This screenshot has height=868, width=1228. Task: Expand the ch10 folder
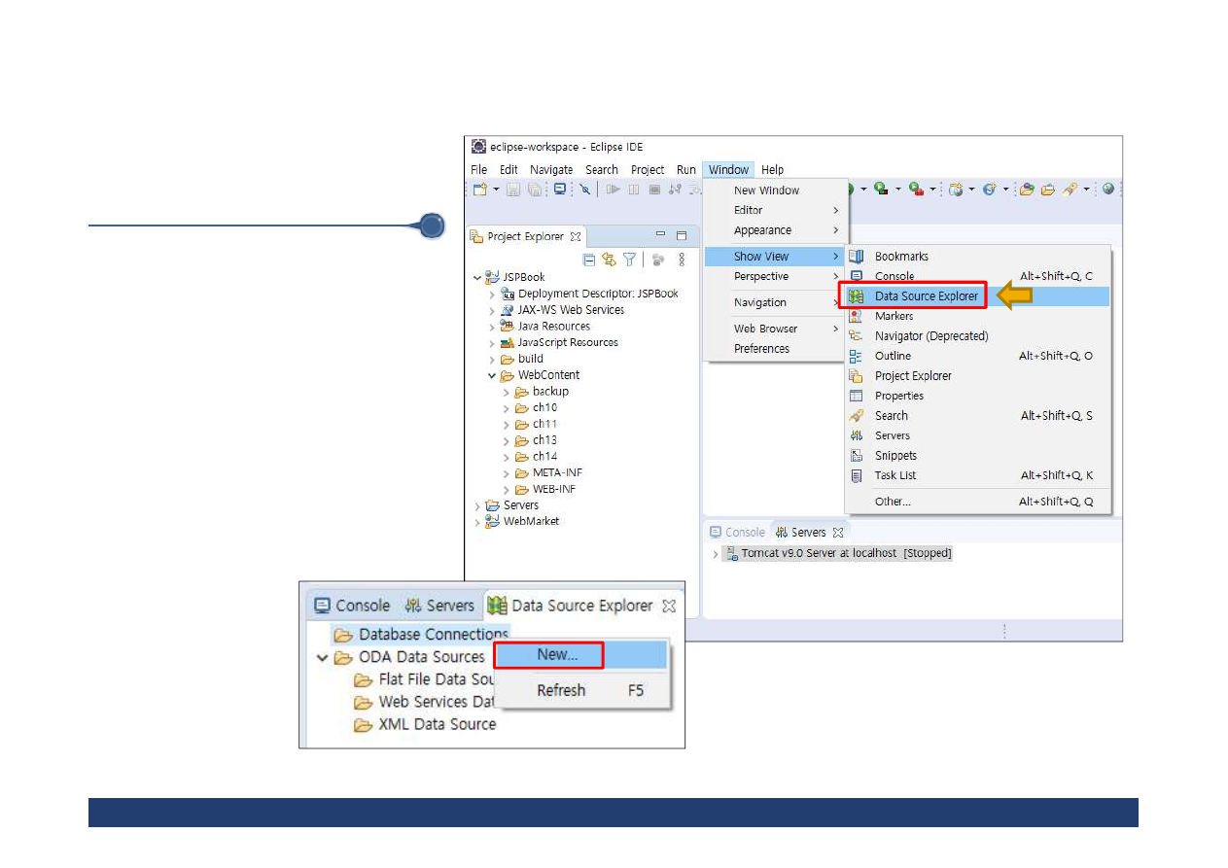pyautogui.click(x=507, y=408)
